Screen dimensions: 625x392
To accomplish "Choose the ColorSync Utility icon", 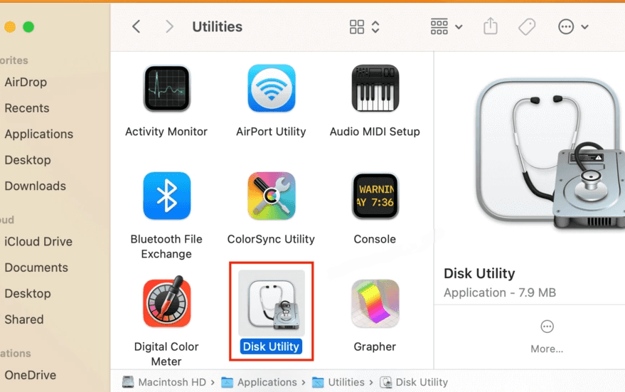I will coord(271,196).
